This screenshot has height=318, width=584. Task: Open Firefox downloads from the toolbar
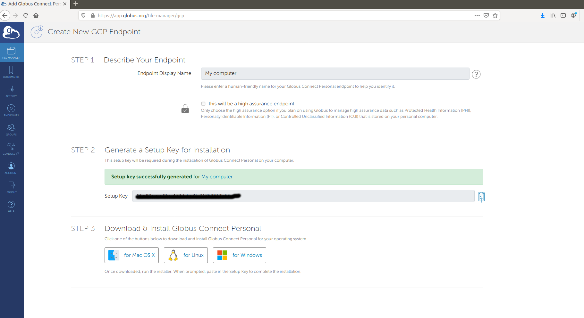[542, 15]
